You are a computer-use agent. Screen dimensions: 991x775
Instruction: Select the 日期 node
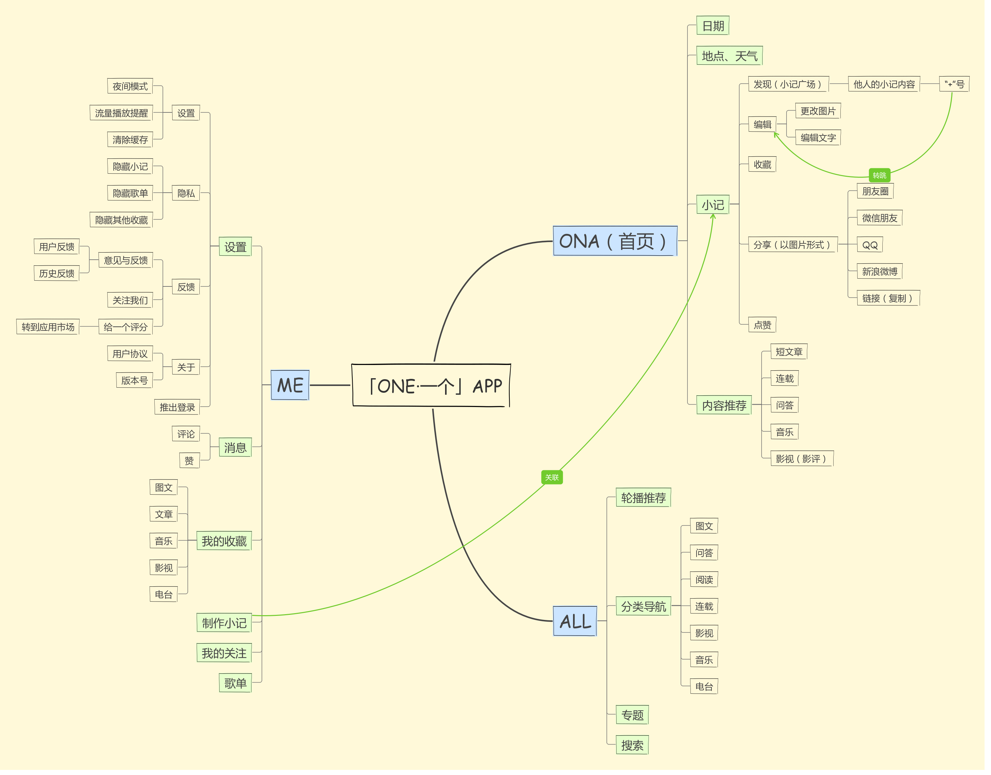click(x=718, y=26)
